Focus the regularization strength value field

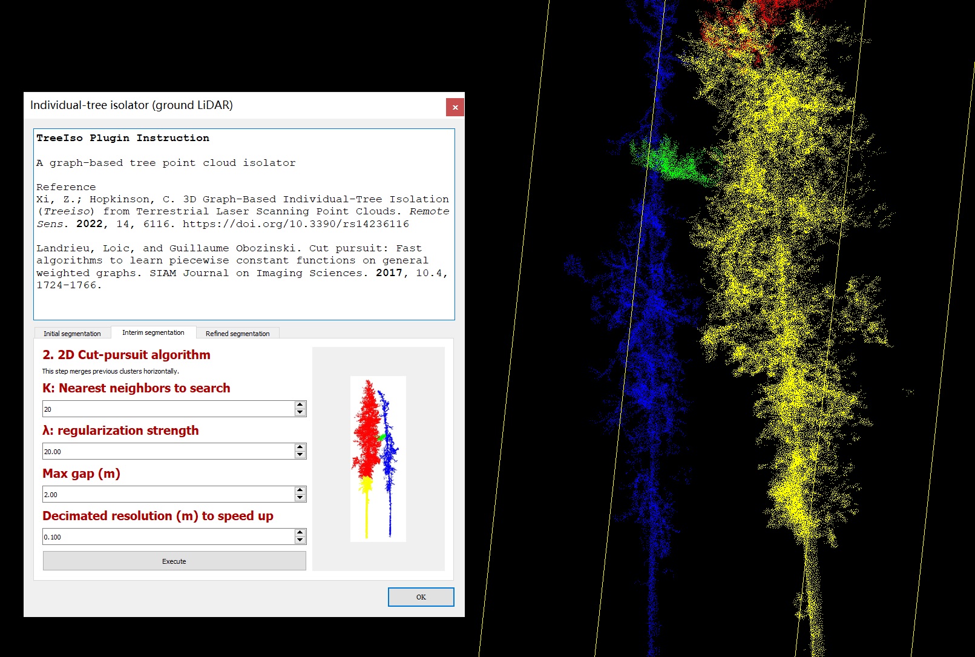tap(168, 452)
